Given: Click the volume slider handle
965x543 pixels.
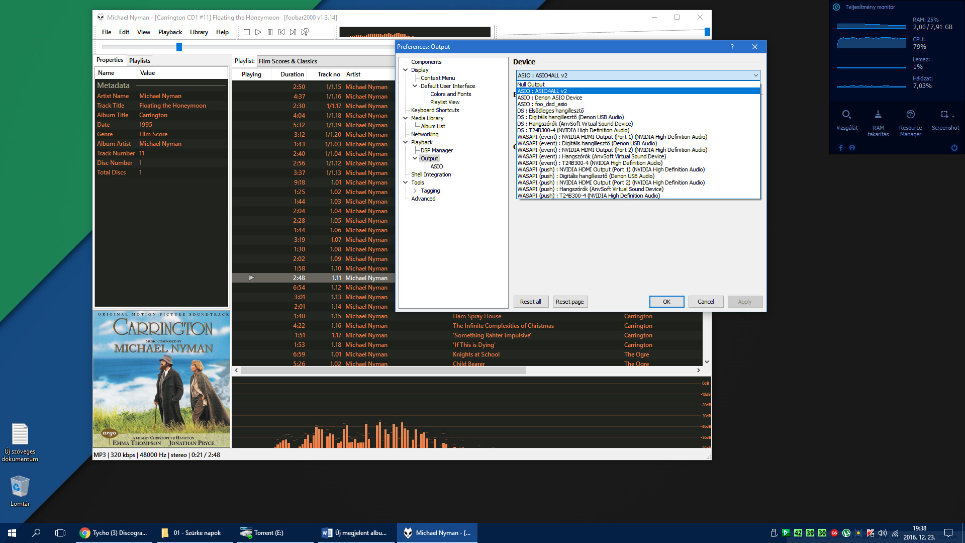Looking at the screenshot, I should (707, 32).
